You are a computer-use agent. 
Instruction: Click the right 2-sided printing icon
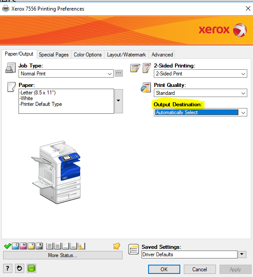[147, 68]
